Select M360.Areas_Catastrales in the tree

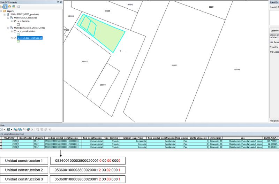point(25,18)
